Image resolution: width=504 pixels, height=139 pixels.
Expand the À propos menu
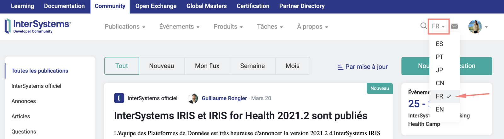point(312,27)
